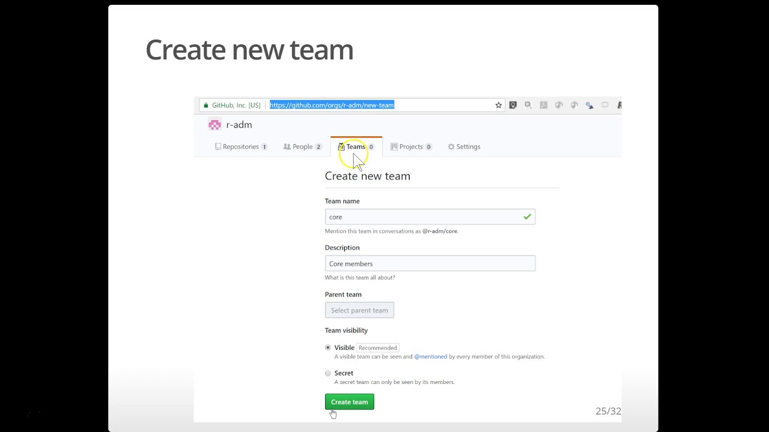Select the Secret team visibility option

[x=328, y=373]
